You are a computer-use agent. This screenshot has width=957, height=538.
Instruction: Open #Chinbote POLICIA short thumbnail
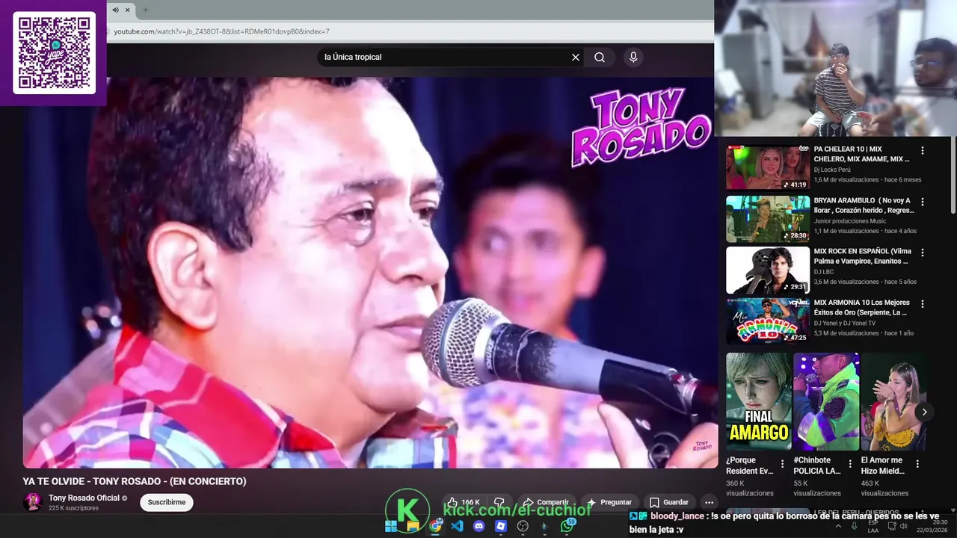pos(826,401)
